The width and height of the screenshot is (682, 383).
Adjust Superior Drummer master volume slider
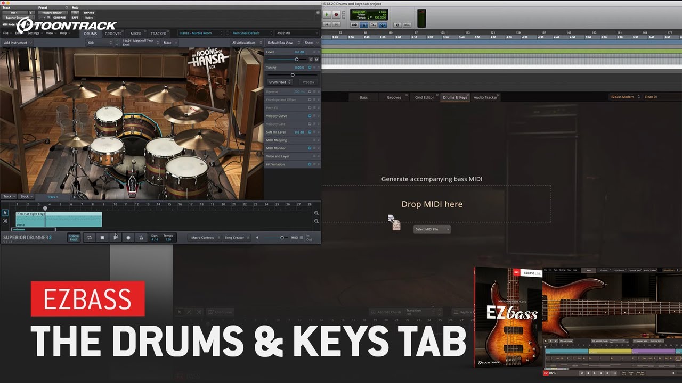282,238
